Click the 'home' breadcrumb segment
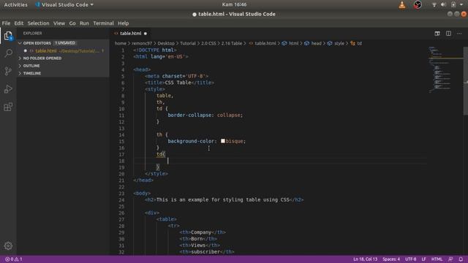This screenshot has width=468, height=263. click(120, 44)
